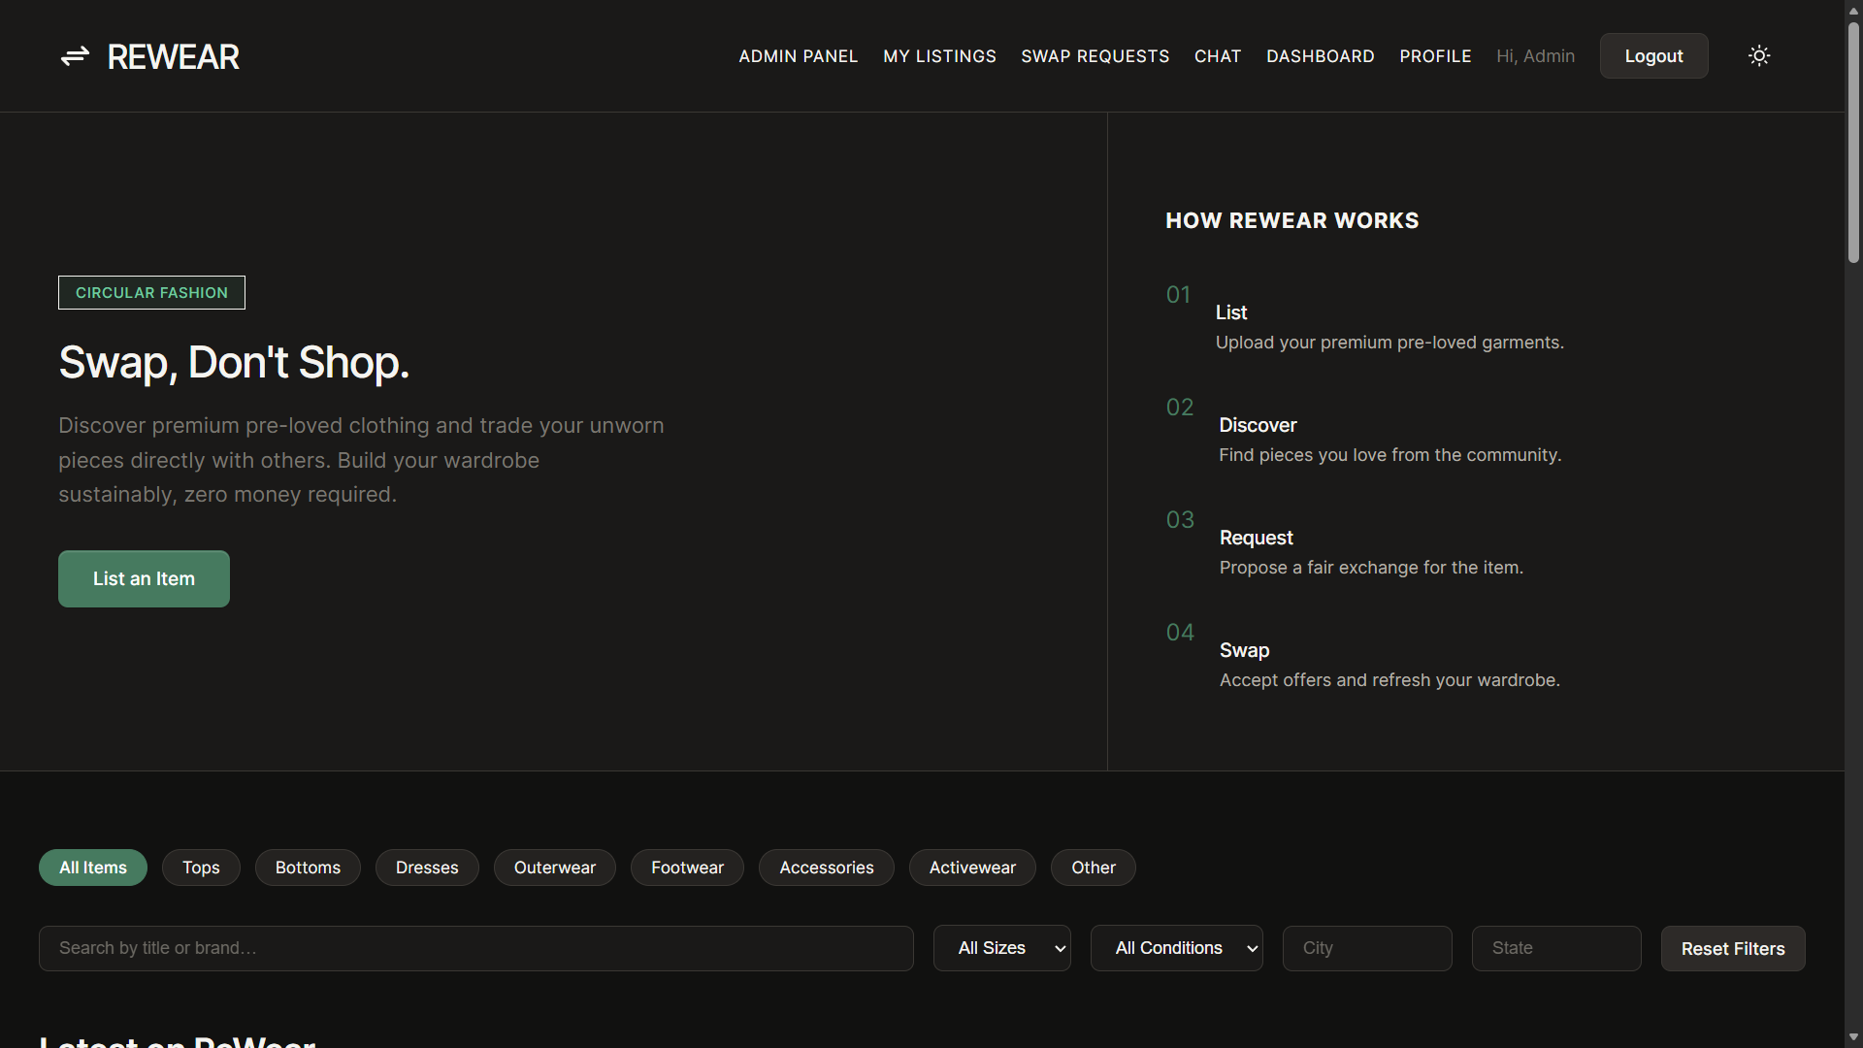The width and height of the screenshot is (1863, 1048).
Task: Click the 'How ReWear Works' heading
Action: point(1291,220)
